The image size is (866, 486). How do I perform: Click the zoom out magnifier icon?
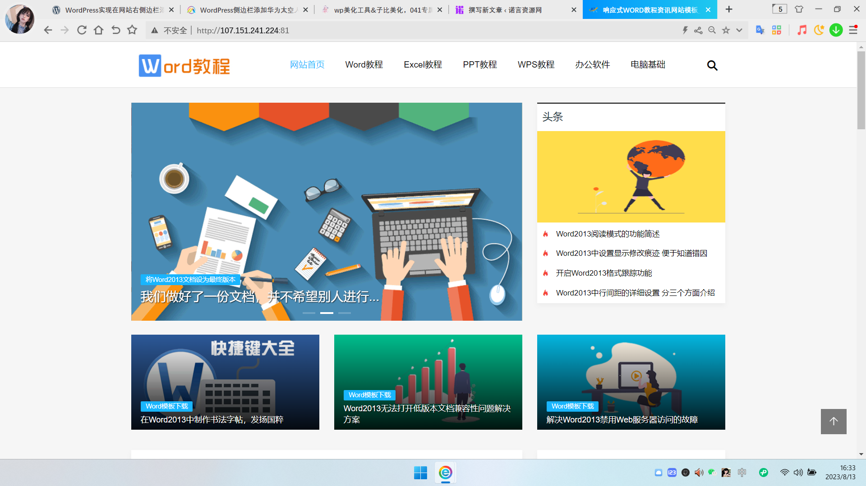click(x=712, y=30)
